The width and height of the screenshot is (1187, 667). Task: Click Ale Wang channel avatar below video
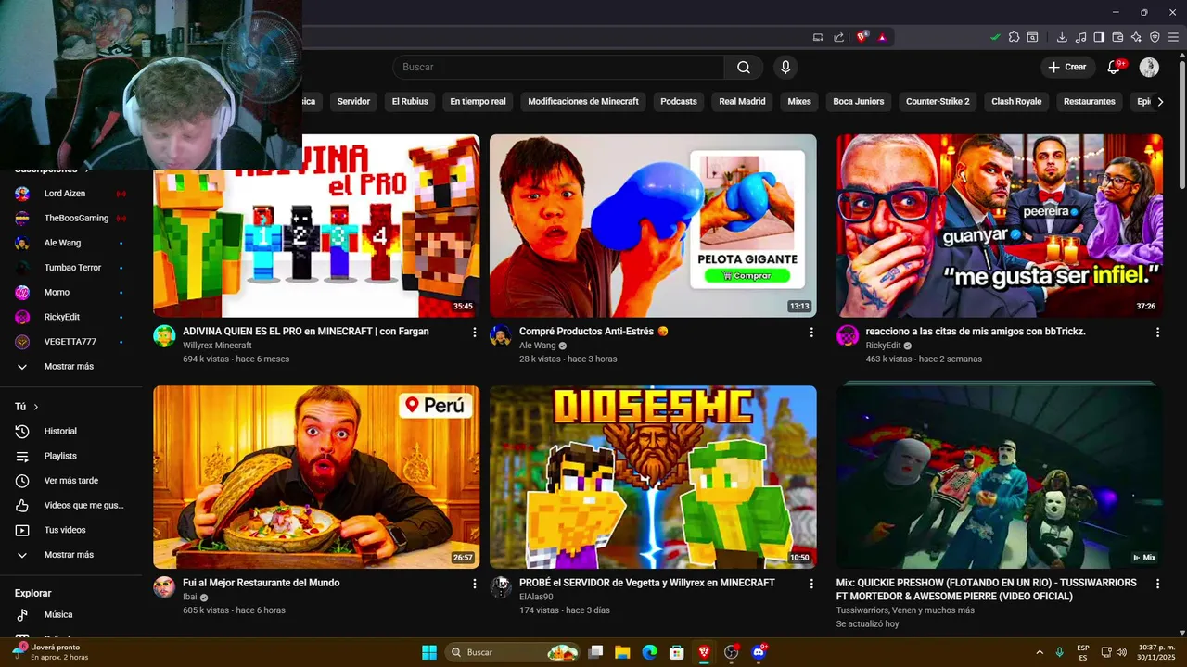tap(501, 335)
